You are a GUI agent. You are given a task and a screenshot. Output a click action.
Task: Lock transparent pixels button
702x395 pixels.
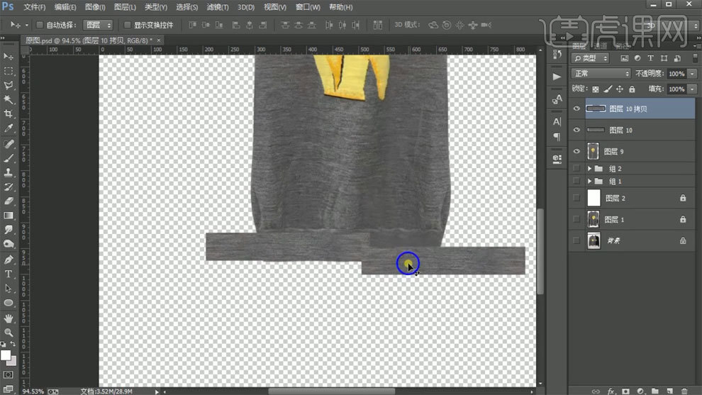[x=596, y=89]
